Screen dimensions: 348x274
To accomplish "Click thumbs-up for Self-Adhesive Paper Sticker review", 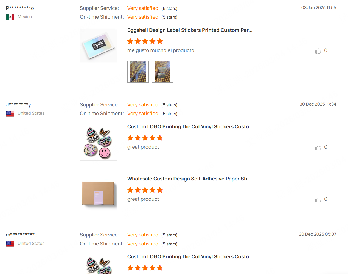I will [x=318, y=200].
